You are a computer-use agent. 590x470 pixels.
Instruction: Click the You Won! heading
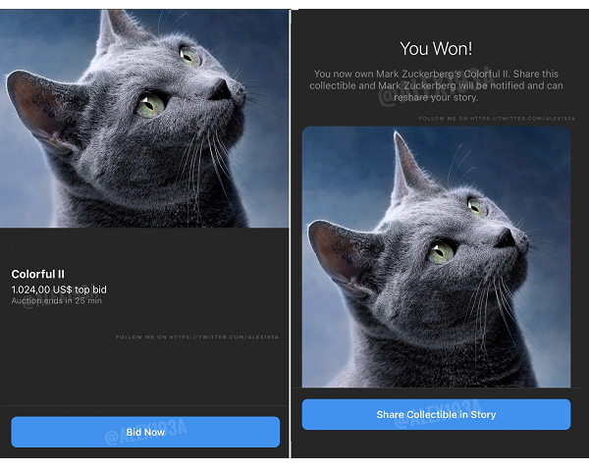pos(436,49)
